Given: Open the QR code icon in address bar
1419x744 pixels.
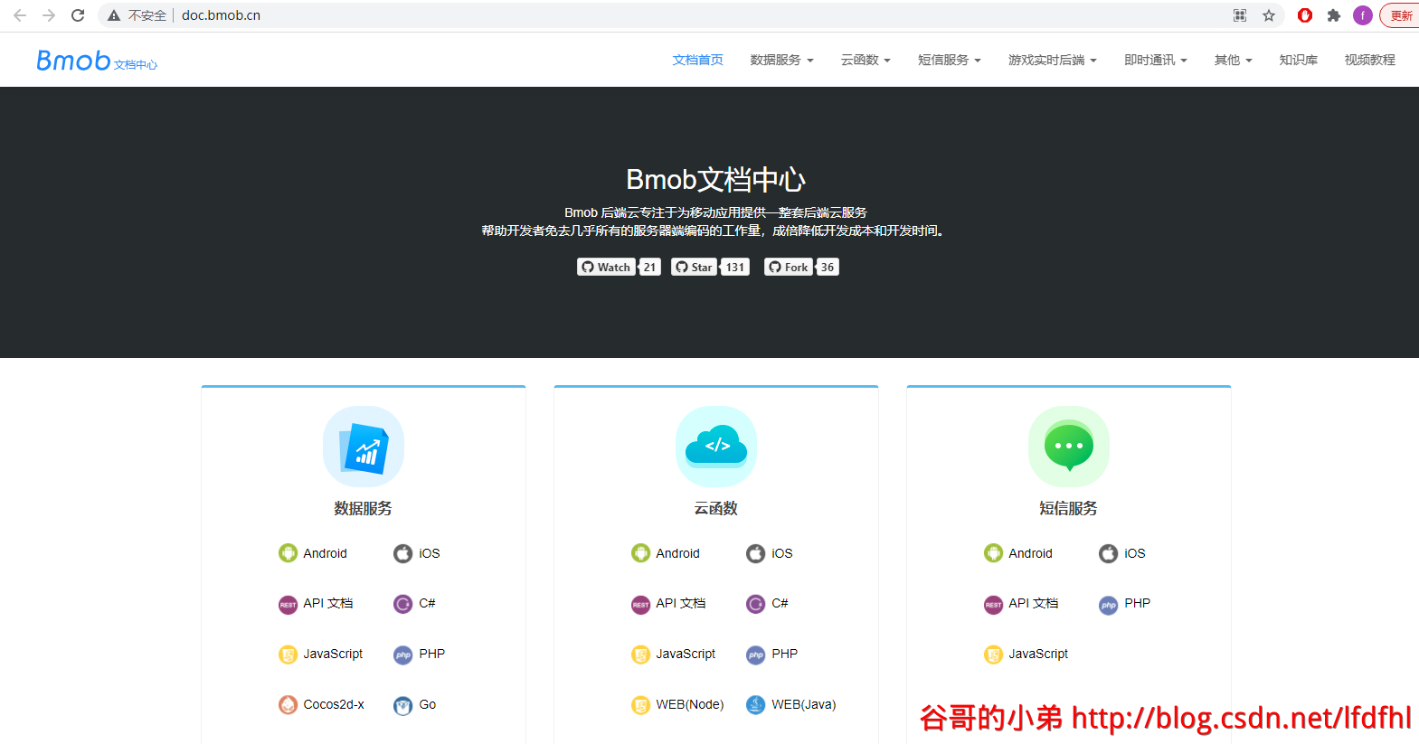Looking at the screenshot, I should [1240, 15].
